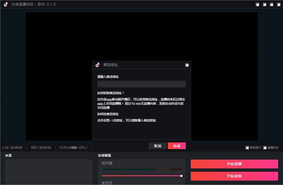Close the 推流地址 dialog with its corner button
The image size is (283, 192).
[187, 65]
